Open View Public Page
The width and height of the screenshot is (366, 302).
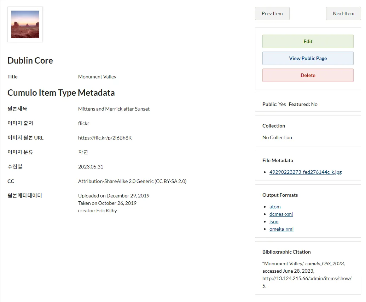pyautogui.click(x=308, y=58)
